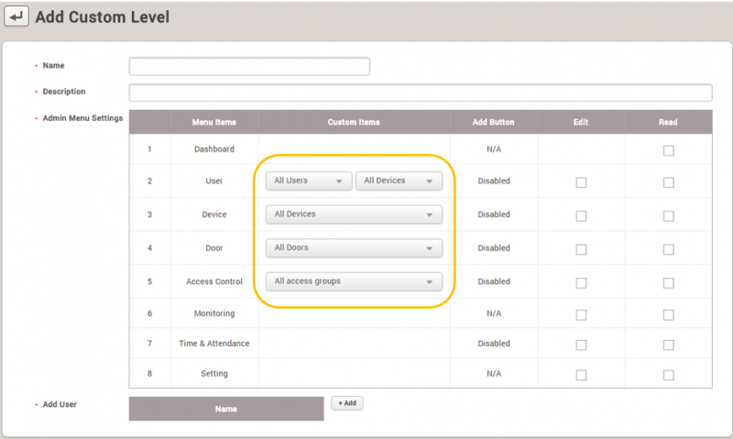Click the back arrow icon beside Add Custom Level
The width and height of the screenshot is (733, 439).
pyautogui.click(x=17, y=17)
